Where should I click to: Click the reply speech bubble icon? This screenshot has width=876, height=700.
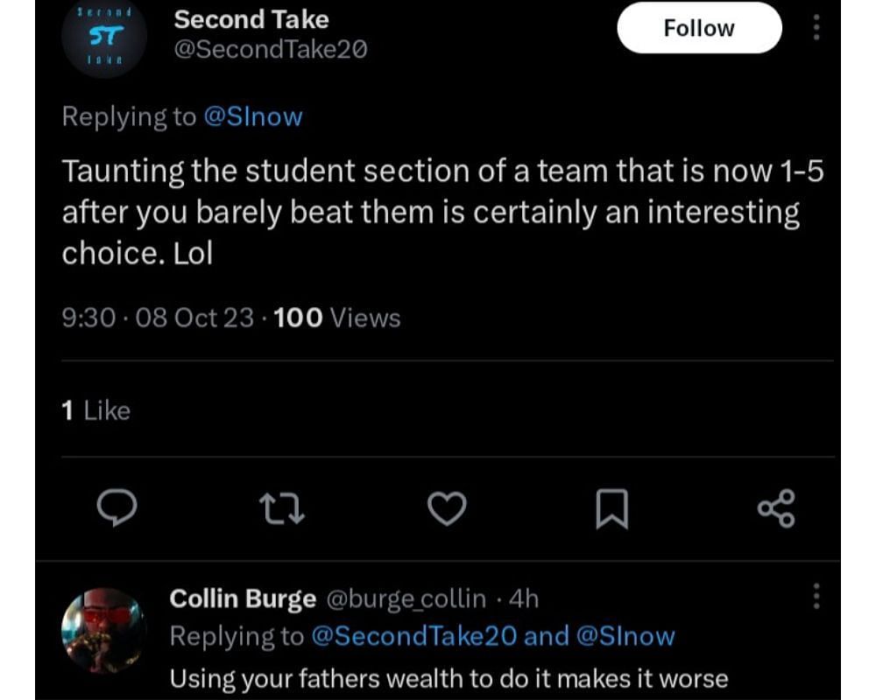click(x=114, y=508)
